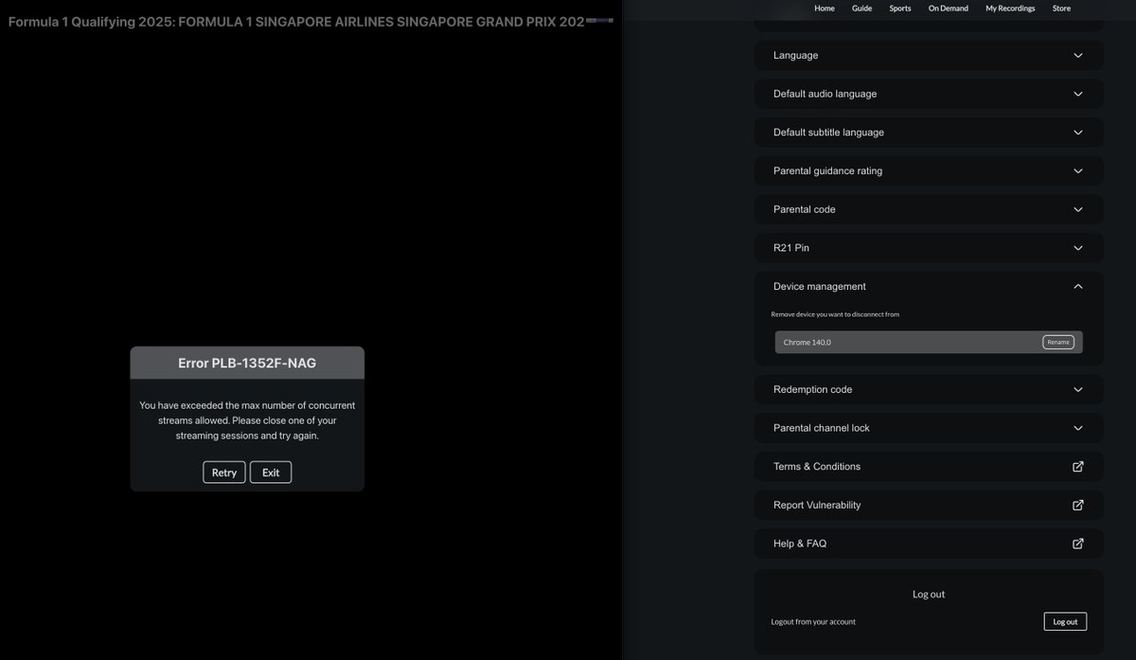Open the Guide navigation item
1136x660 pixels.
[x=861, y=8]
